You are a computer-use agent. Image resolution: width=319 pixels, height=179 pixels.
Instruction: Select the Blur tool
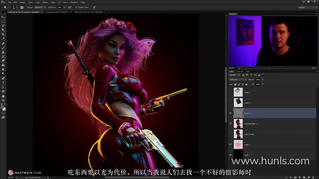coord(3,69)
